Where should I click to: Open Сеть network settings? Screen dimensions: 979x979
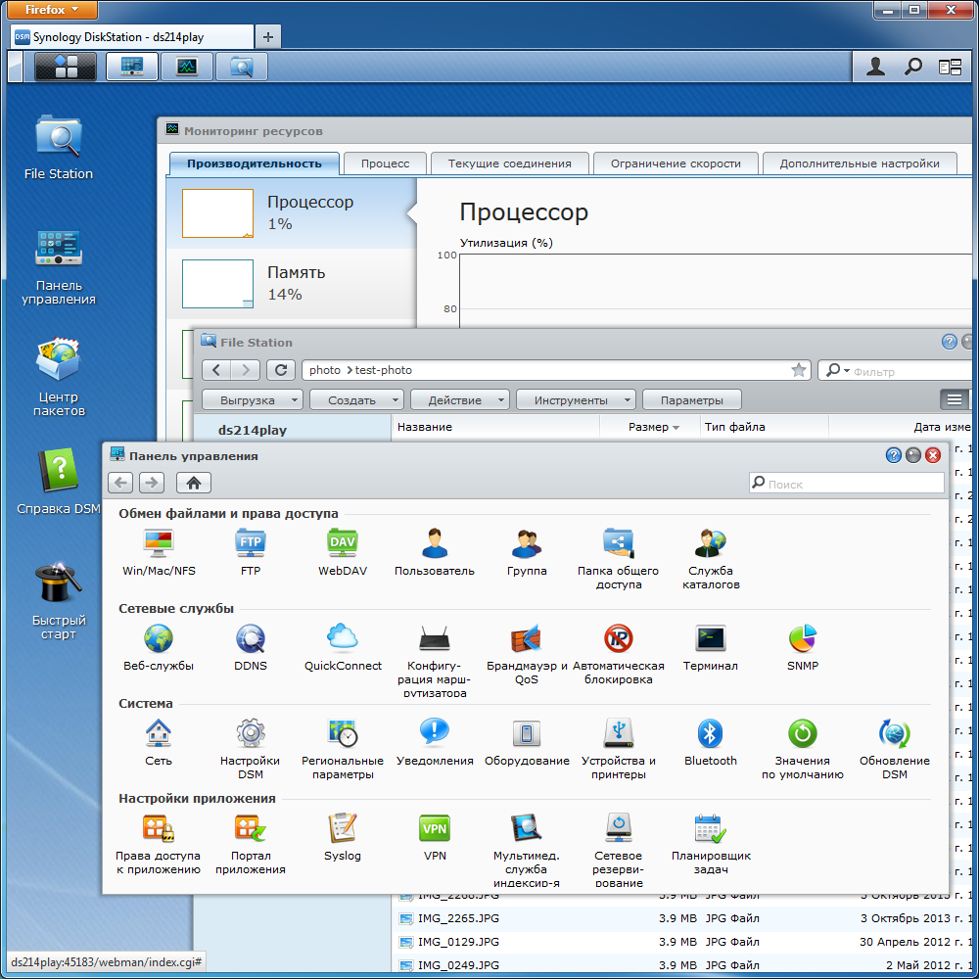tap(159, 742)
